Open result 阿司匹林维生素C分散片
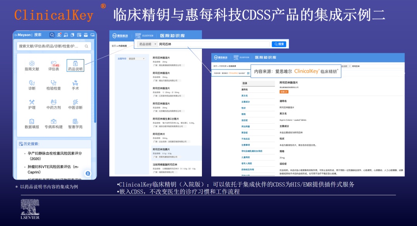The width and height of the screenshot is (417, 226). (166, 119)
